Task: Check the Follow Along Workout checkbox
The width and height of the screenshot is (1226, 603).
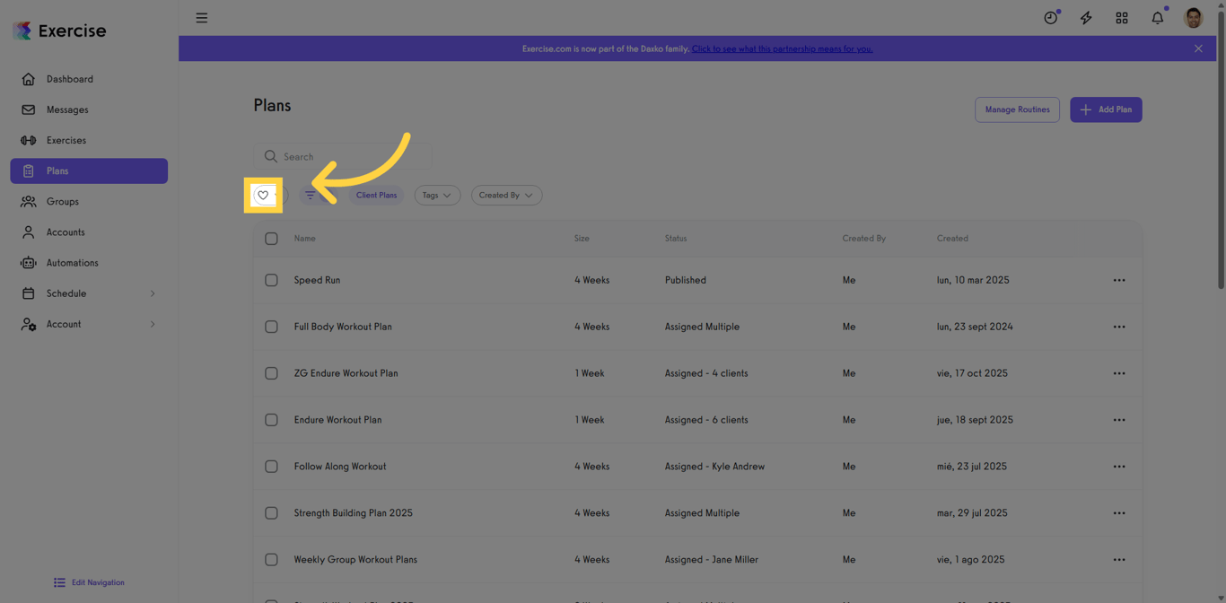Action: (271, 467)
